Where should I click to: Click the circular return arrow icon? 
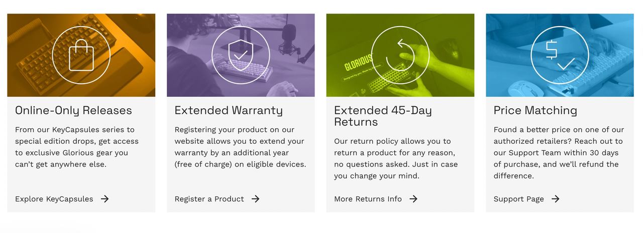tap(400, 55)
